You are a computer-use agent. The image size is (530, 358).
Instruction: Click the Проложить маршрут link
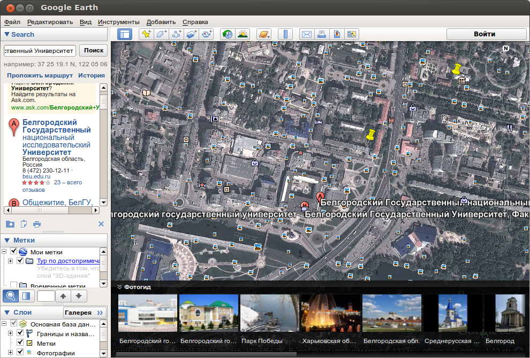click(x=40, y=75)
